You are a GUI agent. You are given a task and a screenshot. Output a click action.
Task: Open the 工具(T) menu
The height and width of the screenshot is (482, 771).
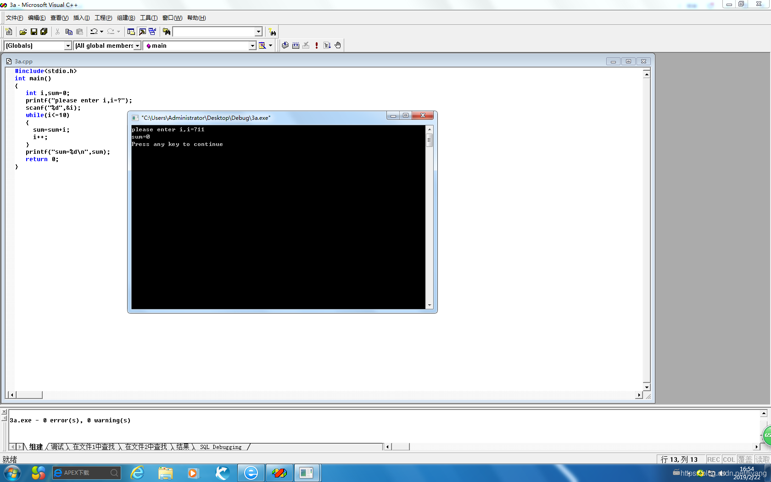tap(148, 18)
